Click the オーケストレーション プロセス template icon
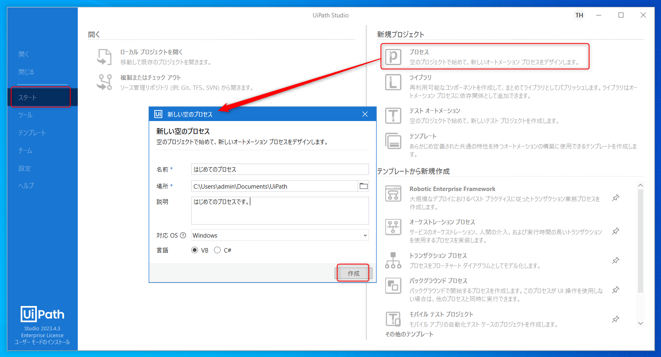Screen dimensions: 661x357 click(x=393, y=227)
